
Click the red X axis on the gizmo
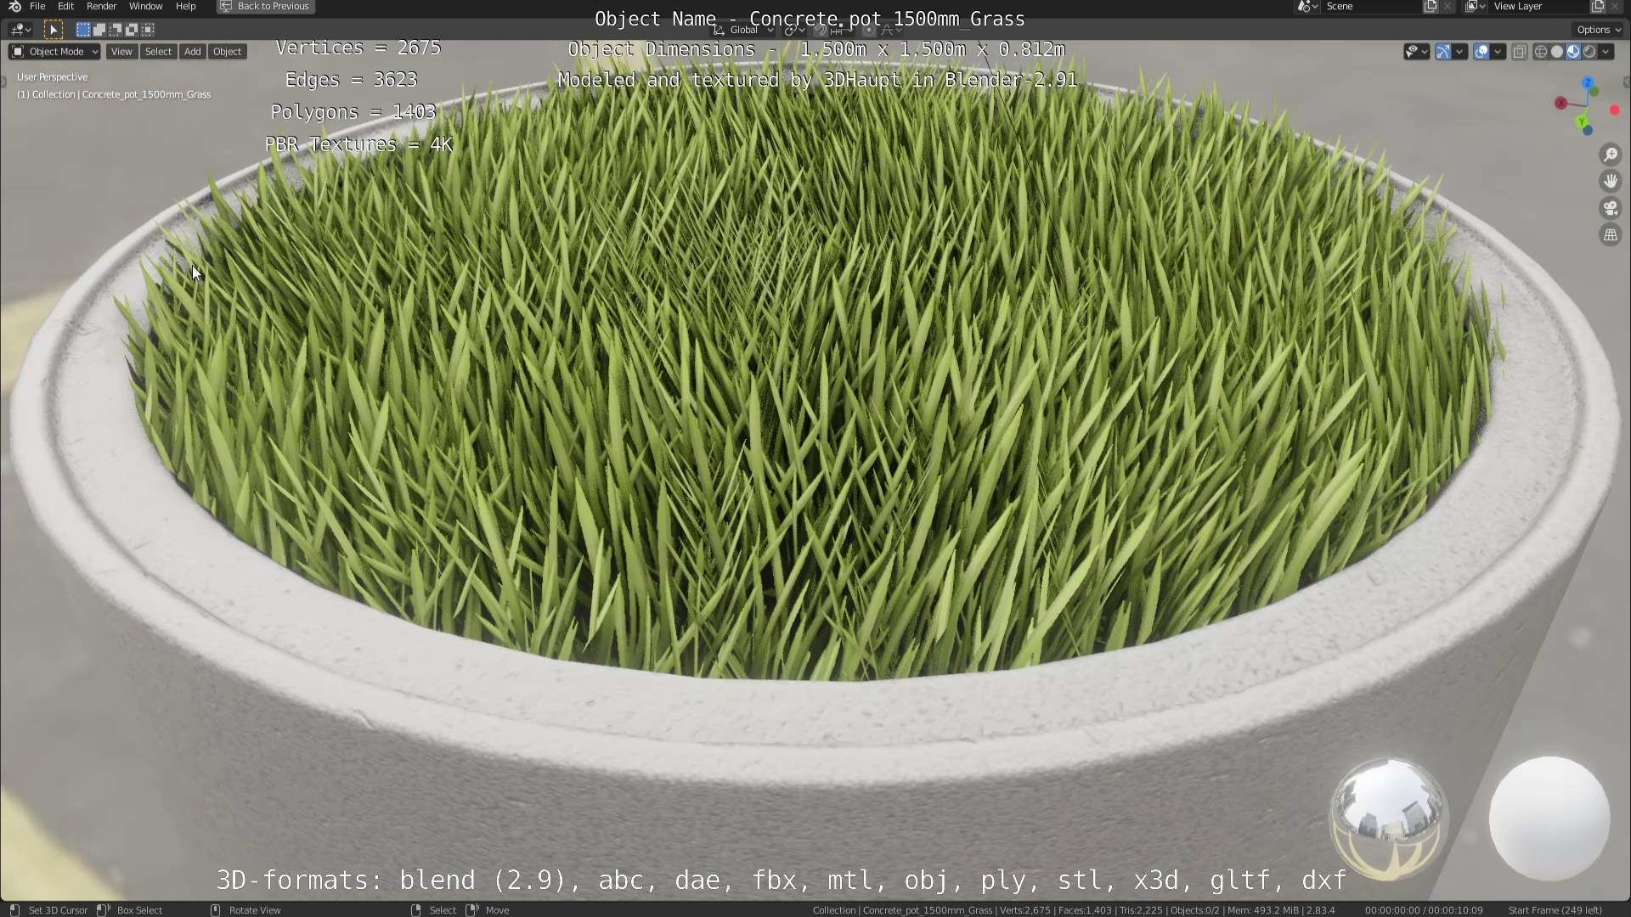(1560, 103)
